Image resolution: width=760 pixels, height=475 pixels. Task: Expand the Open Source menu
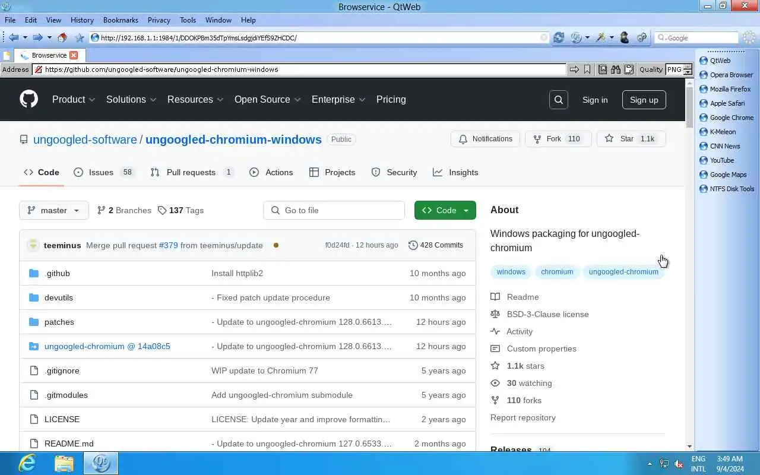click(x=268, y=99)
